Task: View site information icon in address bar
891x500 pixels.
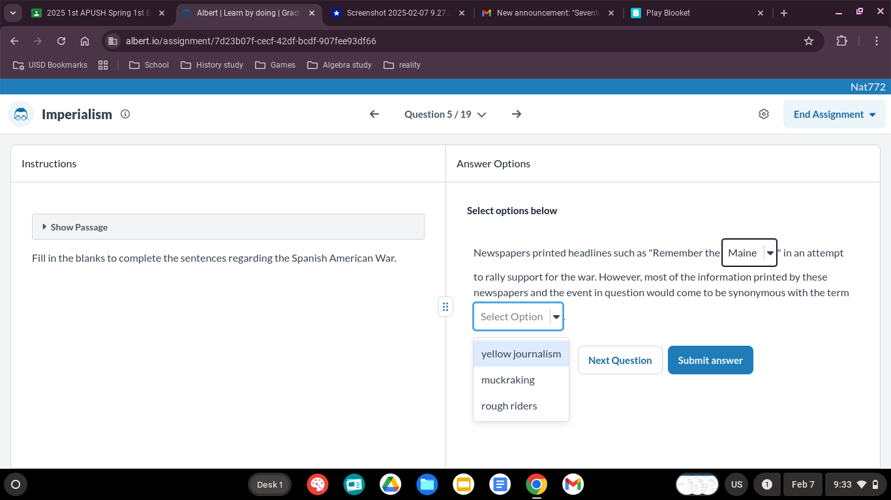Action: [113, 41]
